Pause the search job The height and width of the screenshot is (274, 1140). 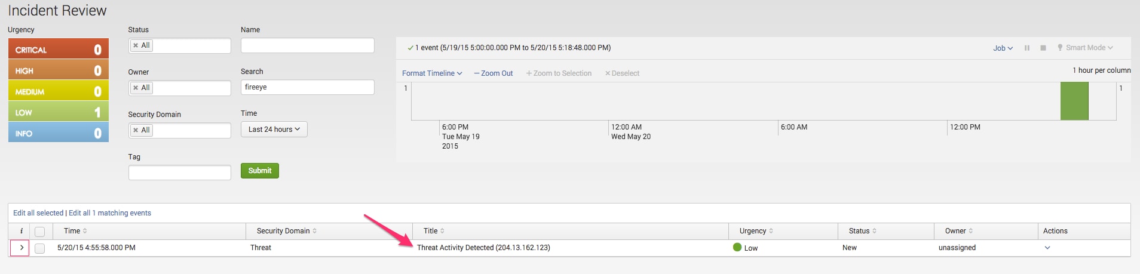[x=1027, y=48]
